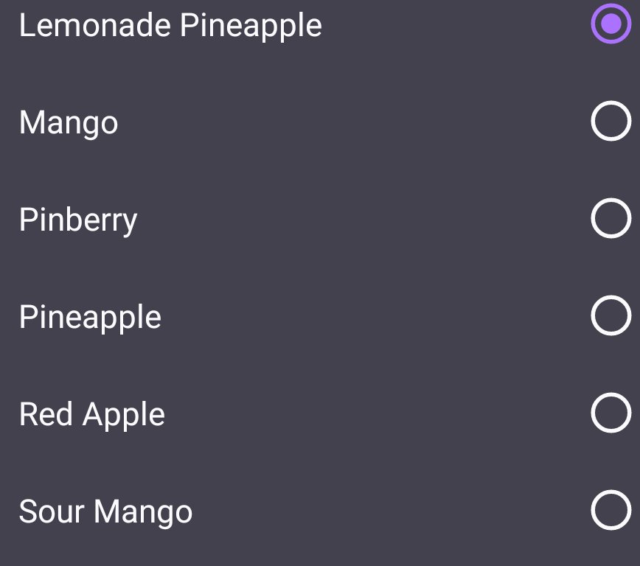Tap the white circle next to Pinberry
640x566 pixels.
pyautogui.click(x=611, y=220)
